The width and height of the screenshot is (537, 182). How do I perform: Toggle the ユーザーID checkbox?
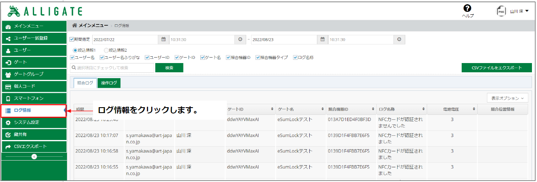(x=147, y=58)
